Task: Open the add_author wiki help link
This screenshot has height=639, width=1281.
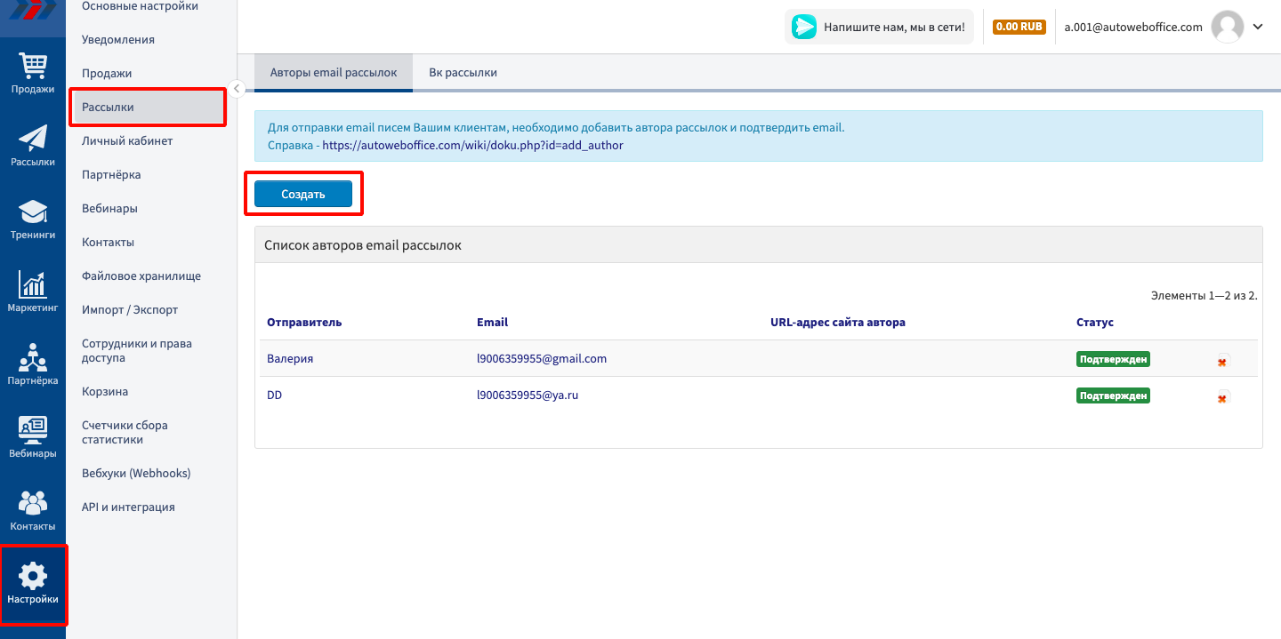Action: coord(472,145)
